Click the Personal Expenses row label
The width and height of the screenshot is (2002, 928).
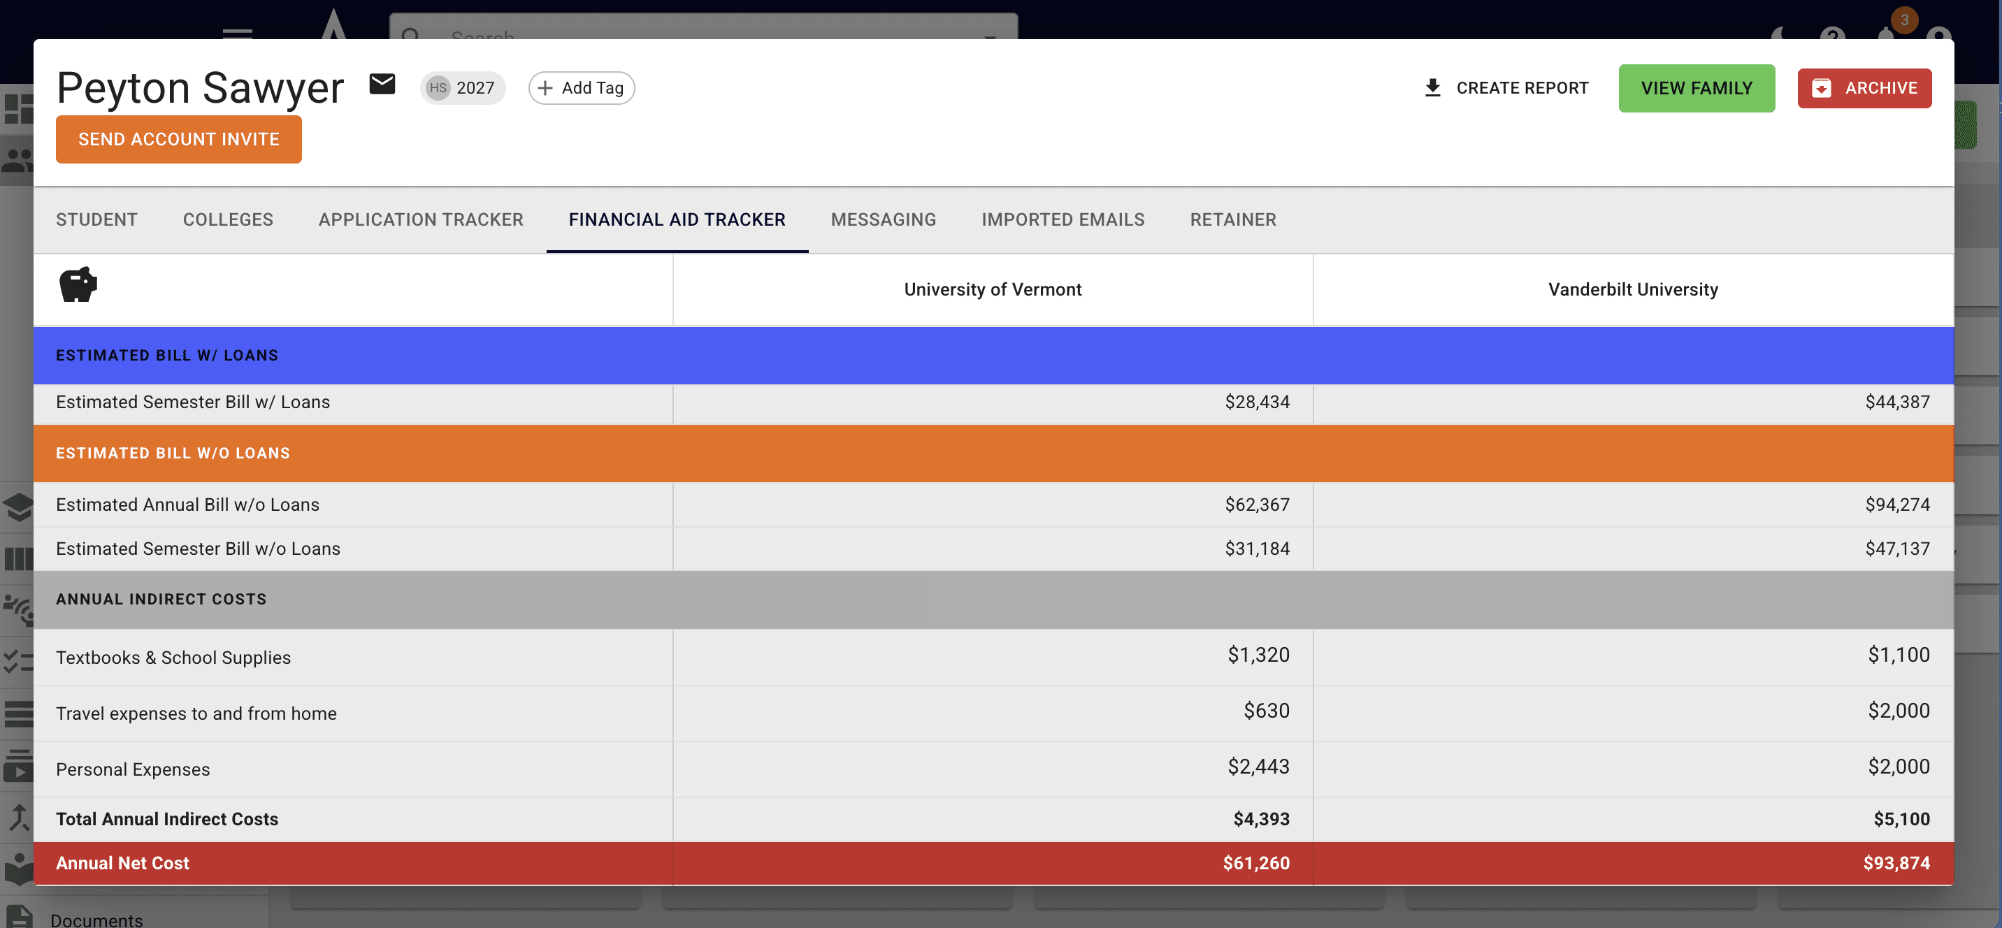click(133, 769)
